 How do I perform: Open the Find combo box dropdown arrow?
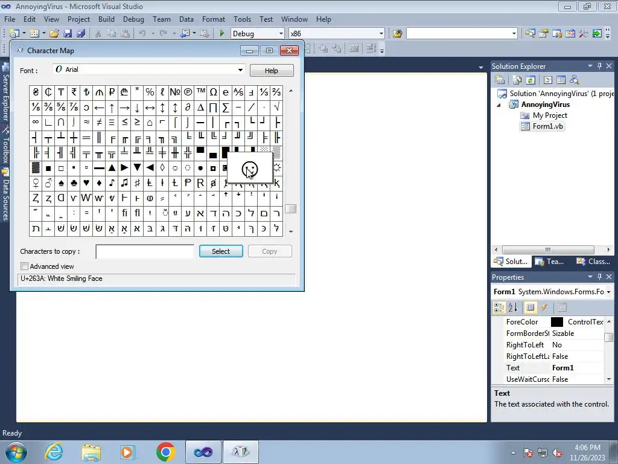coord(514,34)
